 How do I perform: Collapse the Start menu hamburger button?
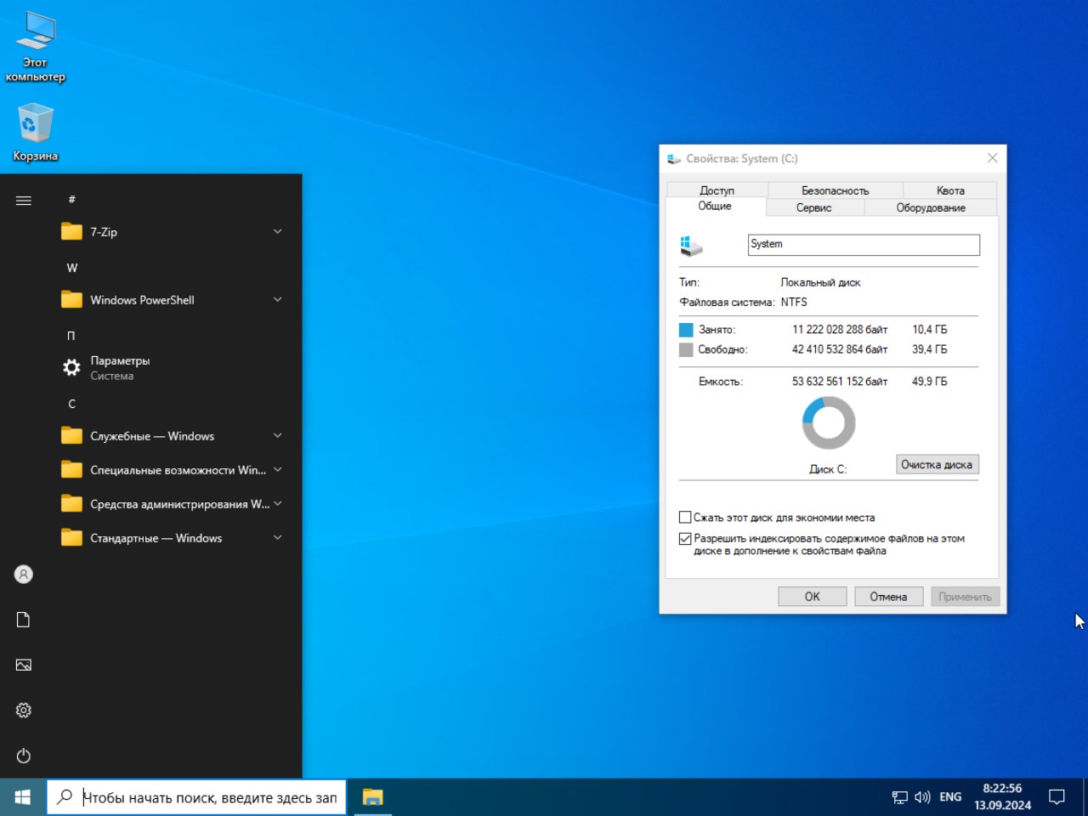point(24,201)
